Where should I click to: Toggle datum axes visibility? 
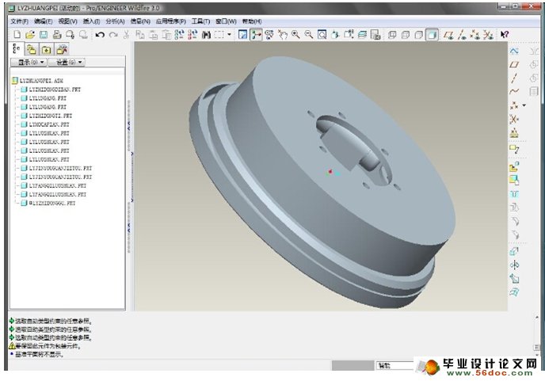coord(462,34)
